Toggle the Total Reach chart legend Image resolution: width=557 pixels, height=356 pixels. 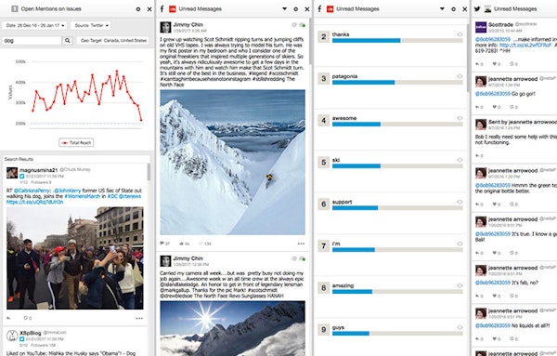pyautogui.click(x=76, y=142)
